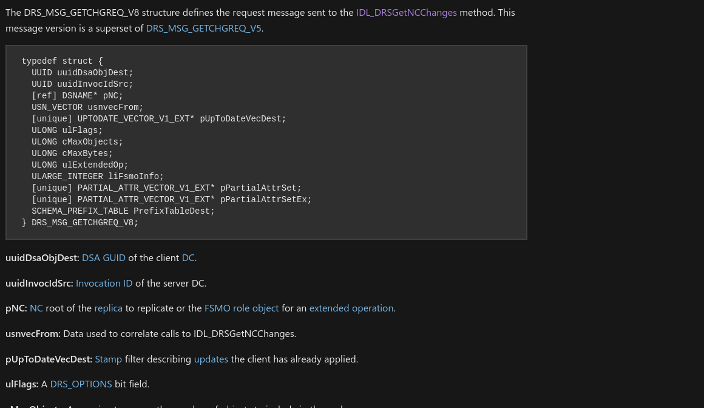Go to the extended operation link

coord(351,308)
